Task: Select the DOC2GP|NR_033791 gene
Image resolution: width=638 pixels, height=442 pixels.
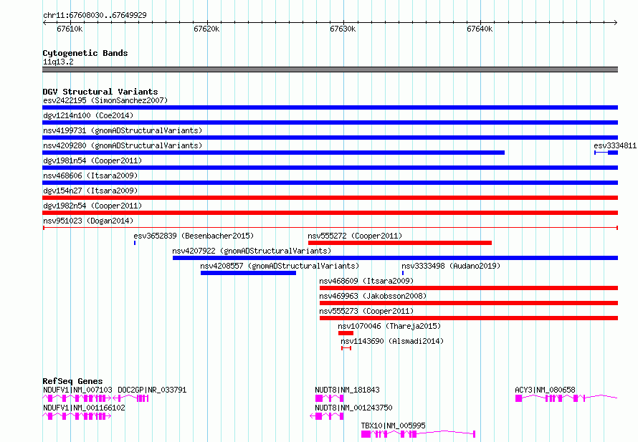Action: (130, 398)
